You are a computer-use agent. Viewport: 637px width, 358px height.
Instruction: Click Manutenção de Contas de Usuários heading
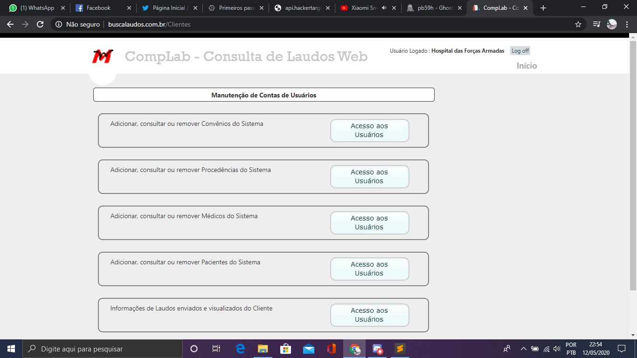(x=264, y=95)
